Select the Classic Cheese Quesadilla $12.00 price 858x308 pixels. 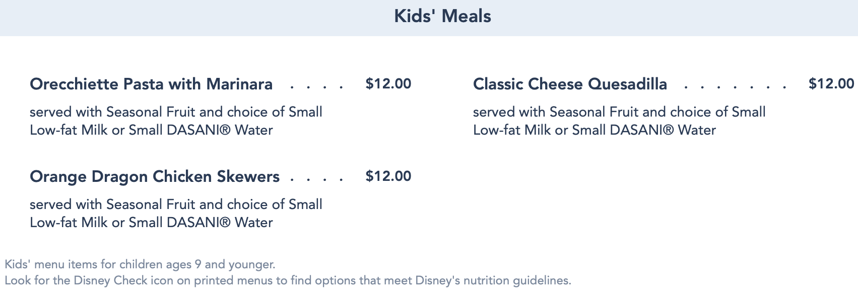point(831,84)
